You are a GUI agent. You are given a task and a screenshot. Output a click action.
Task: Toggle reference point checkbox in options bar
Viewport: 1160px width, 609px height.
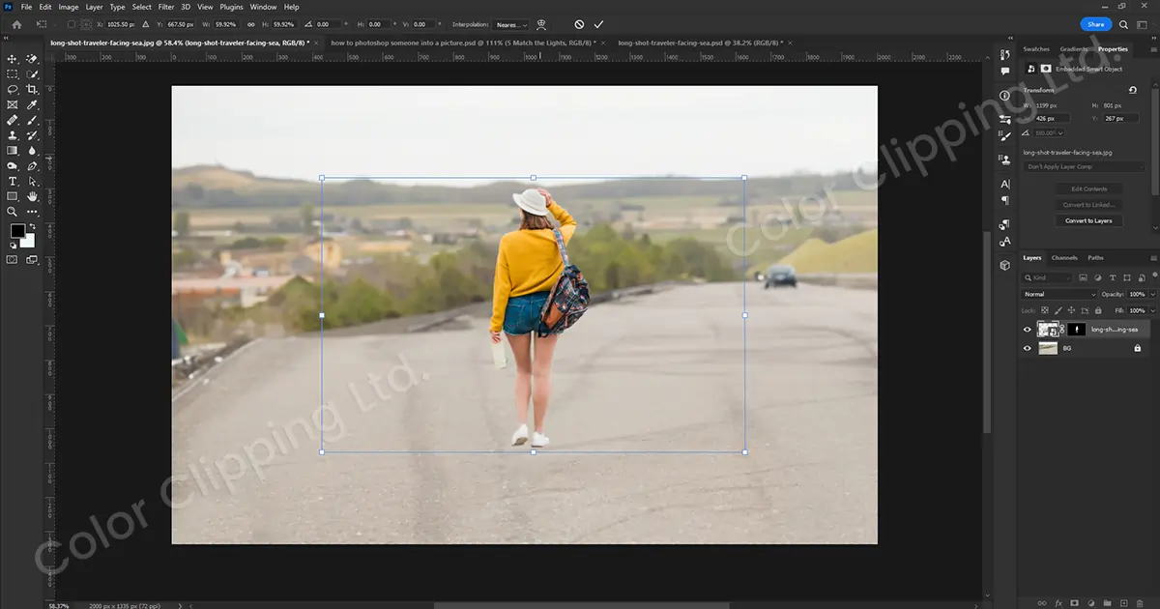pos(71,24)
